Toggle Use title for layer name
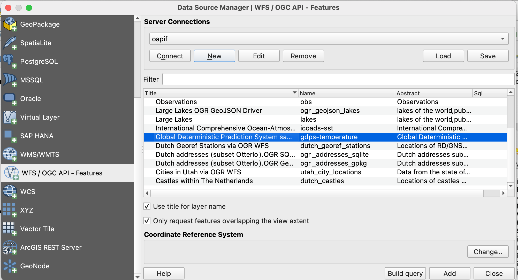This screenshot has height=280, width=518. (147, 206)
